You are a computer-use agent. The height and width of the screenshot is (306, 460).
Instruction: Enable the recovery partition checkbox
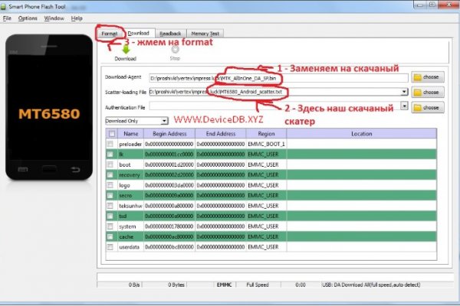pyautogui.click(x=111, y=174)
